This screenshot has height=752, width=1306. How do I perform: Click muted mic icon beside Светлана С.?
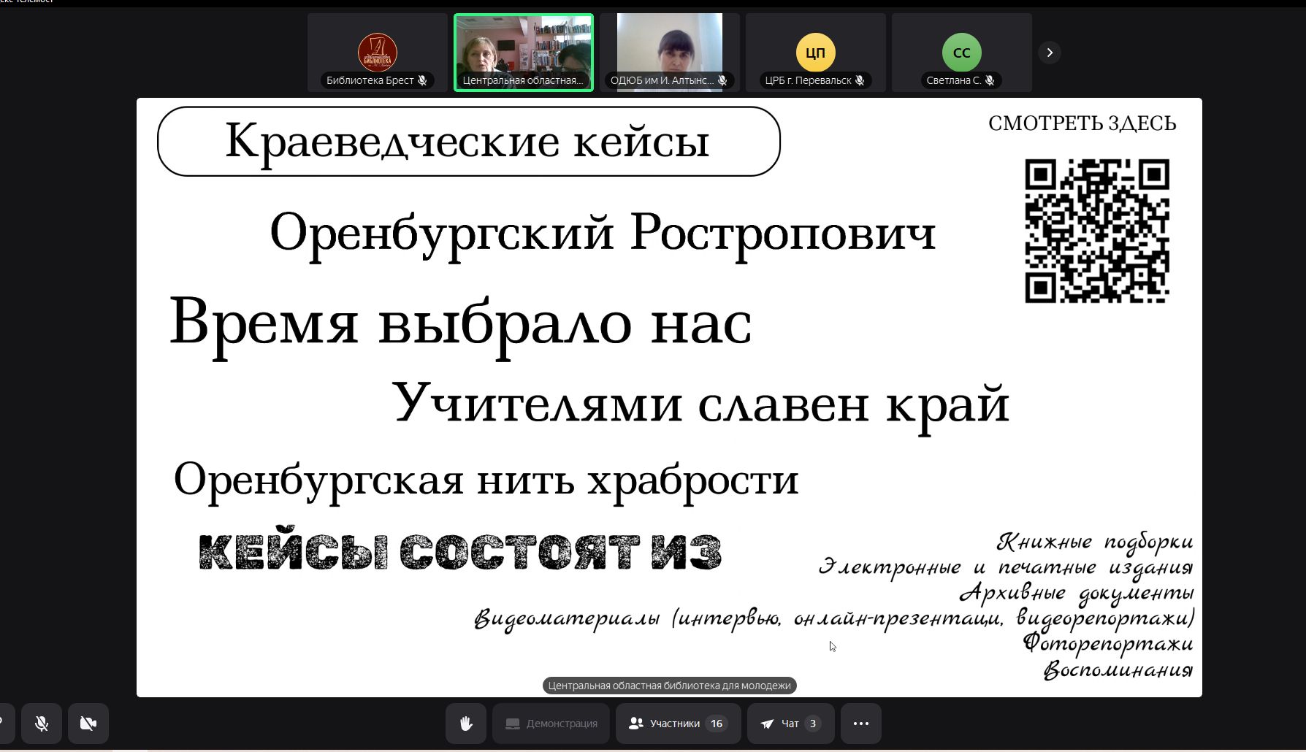click(x=990, y=80)
